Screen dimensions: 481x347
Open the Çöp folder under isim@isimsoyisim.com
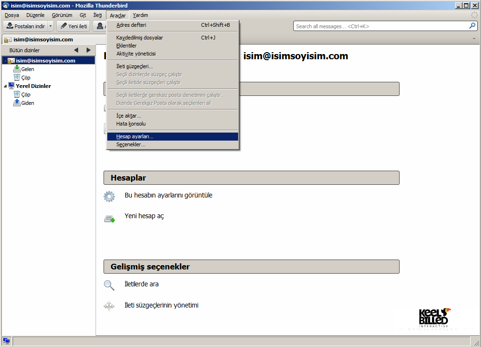click(x=26, y=78)
